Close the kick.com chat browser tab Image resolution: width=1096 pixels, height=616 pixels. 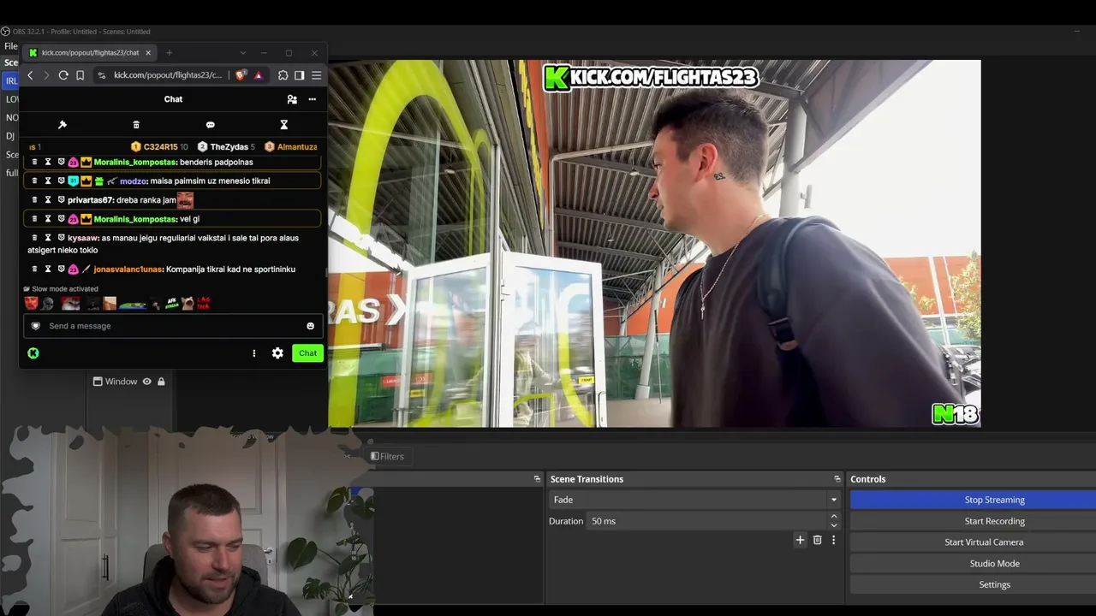tap(148, 53)
